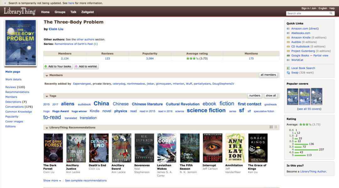Open the Zeitgeist menu
Image resolution: width=339 pixels, height=188 pixels.
coord(88,12)
